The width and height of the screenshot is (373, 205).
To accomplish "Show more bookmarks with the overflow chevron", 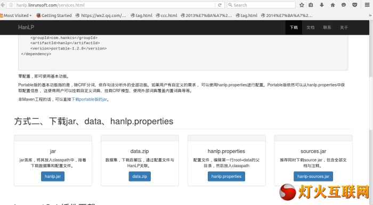I will [370, 15].
